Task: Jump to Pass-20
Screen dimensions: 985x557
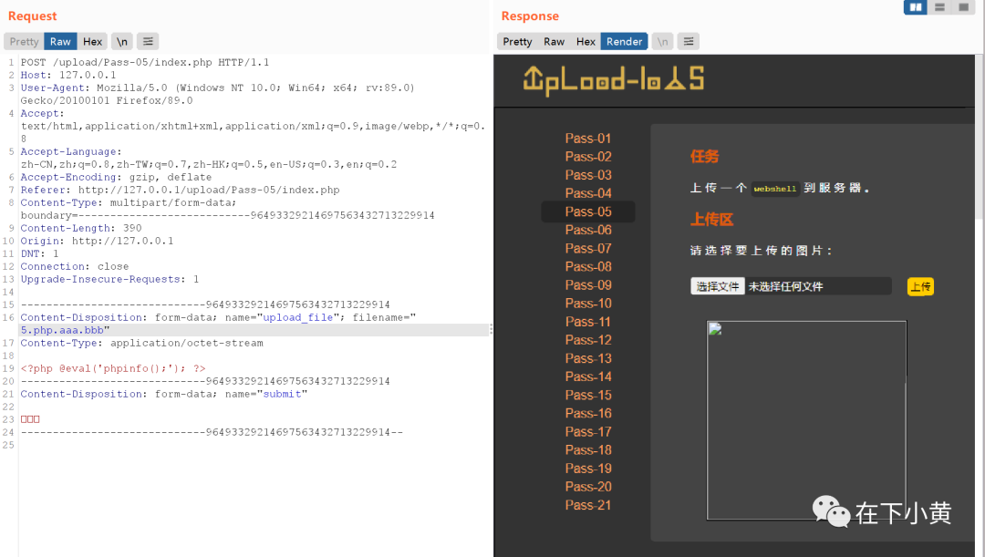Action: click(588, 487)
